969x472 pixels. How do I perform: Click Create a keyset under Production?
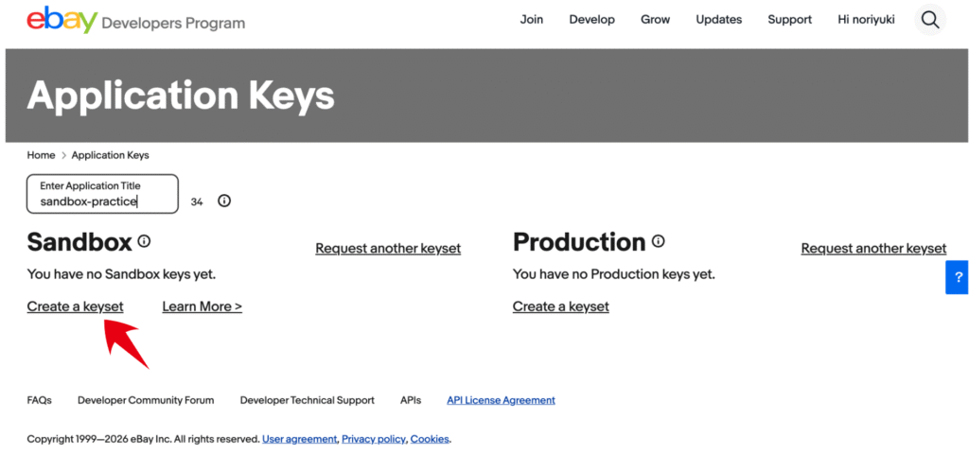click(x=560, y=306)
